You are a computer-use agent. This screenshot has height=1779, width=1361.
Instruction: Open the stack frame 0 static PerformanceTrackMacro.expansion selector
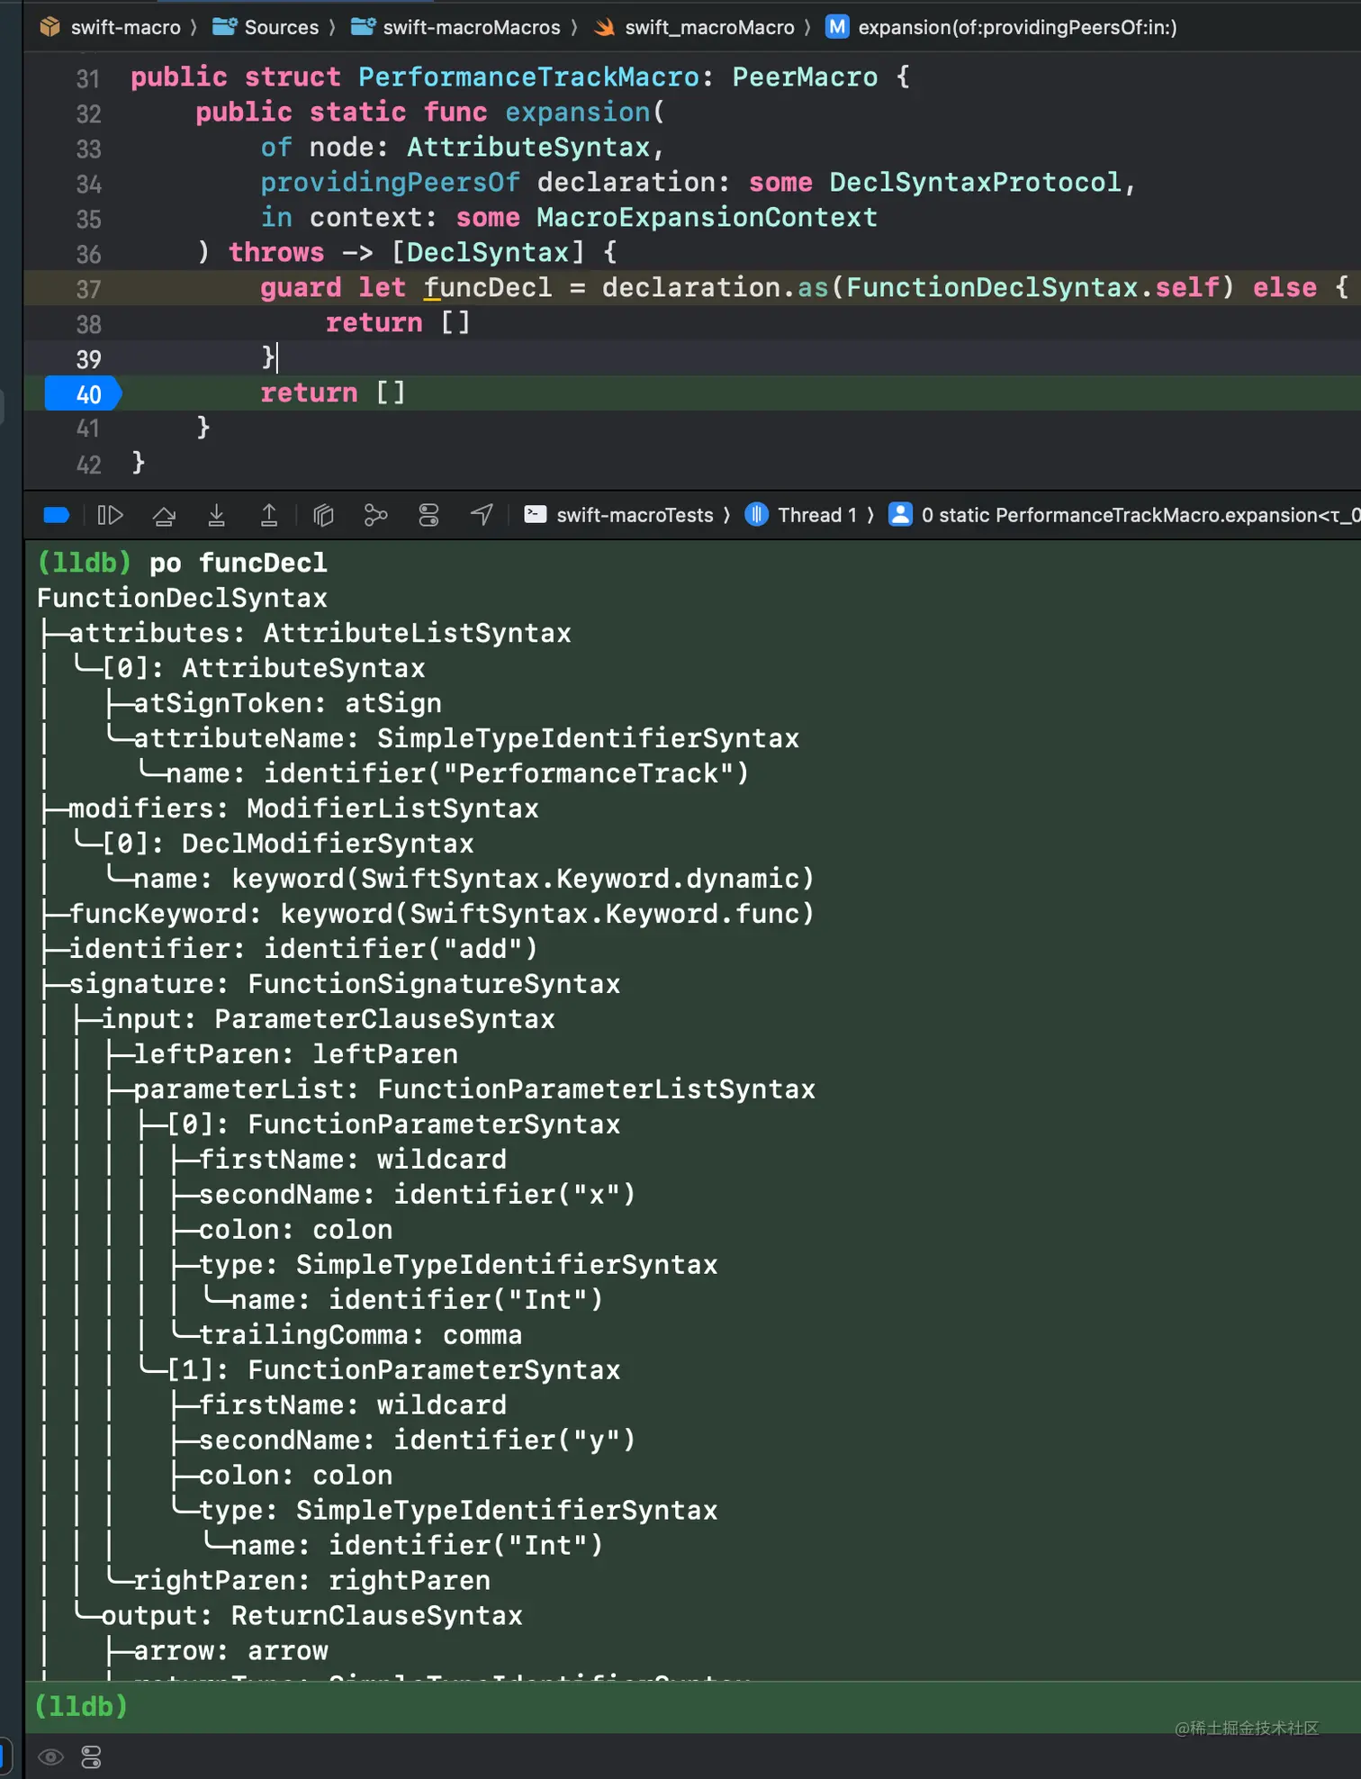[x=1124, y=515]
